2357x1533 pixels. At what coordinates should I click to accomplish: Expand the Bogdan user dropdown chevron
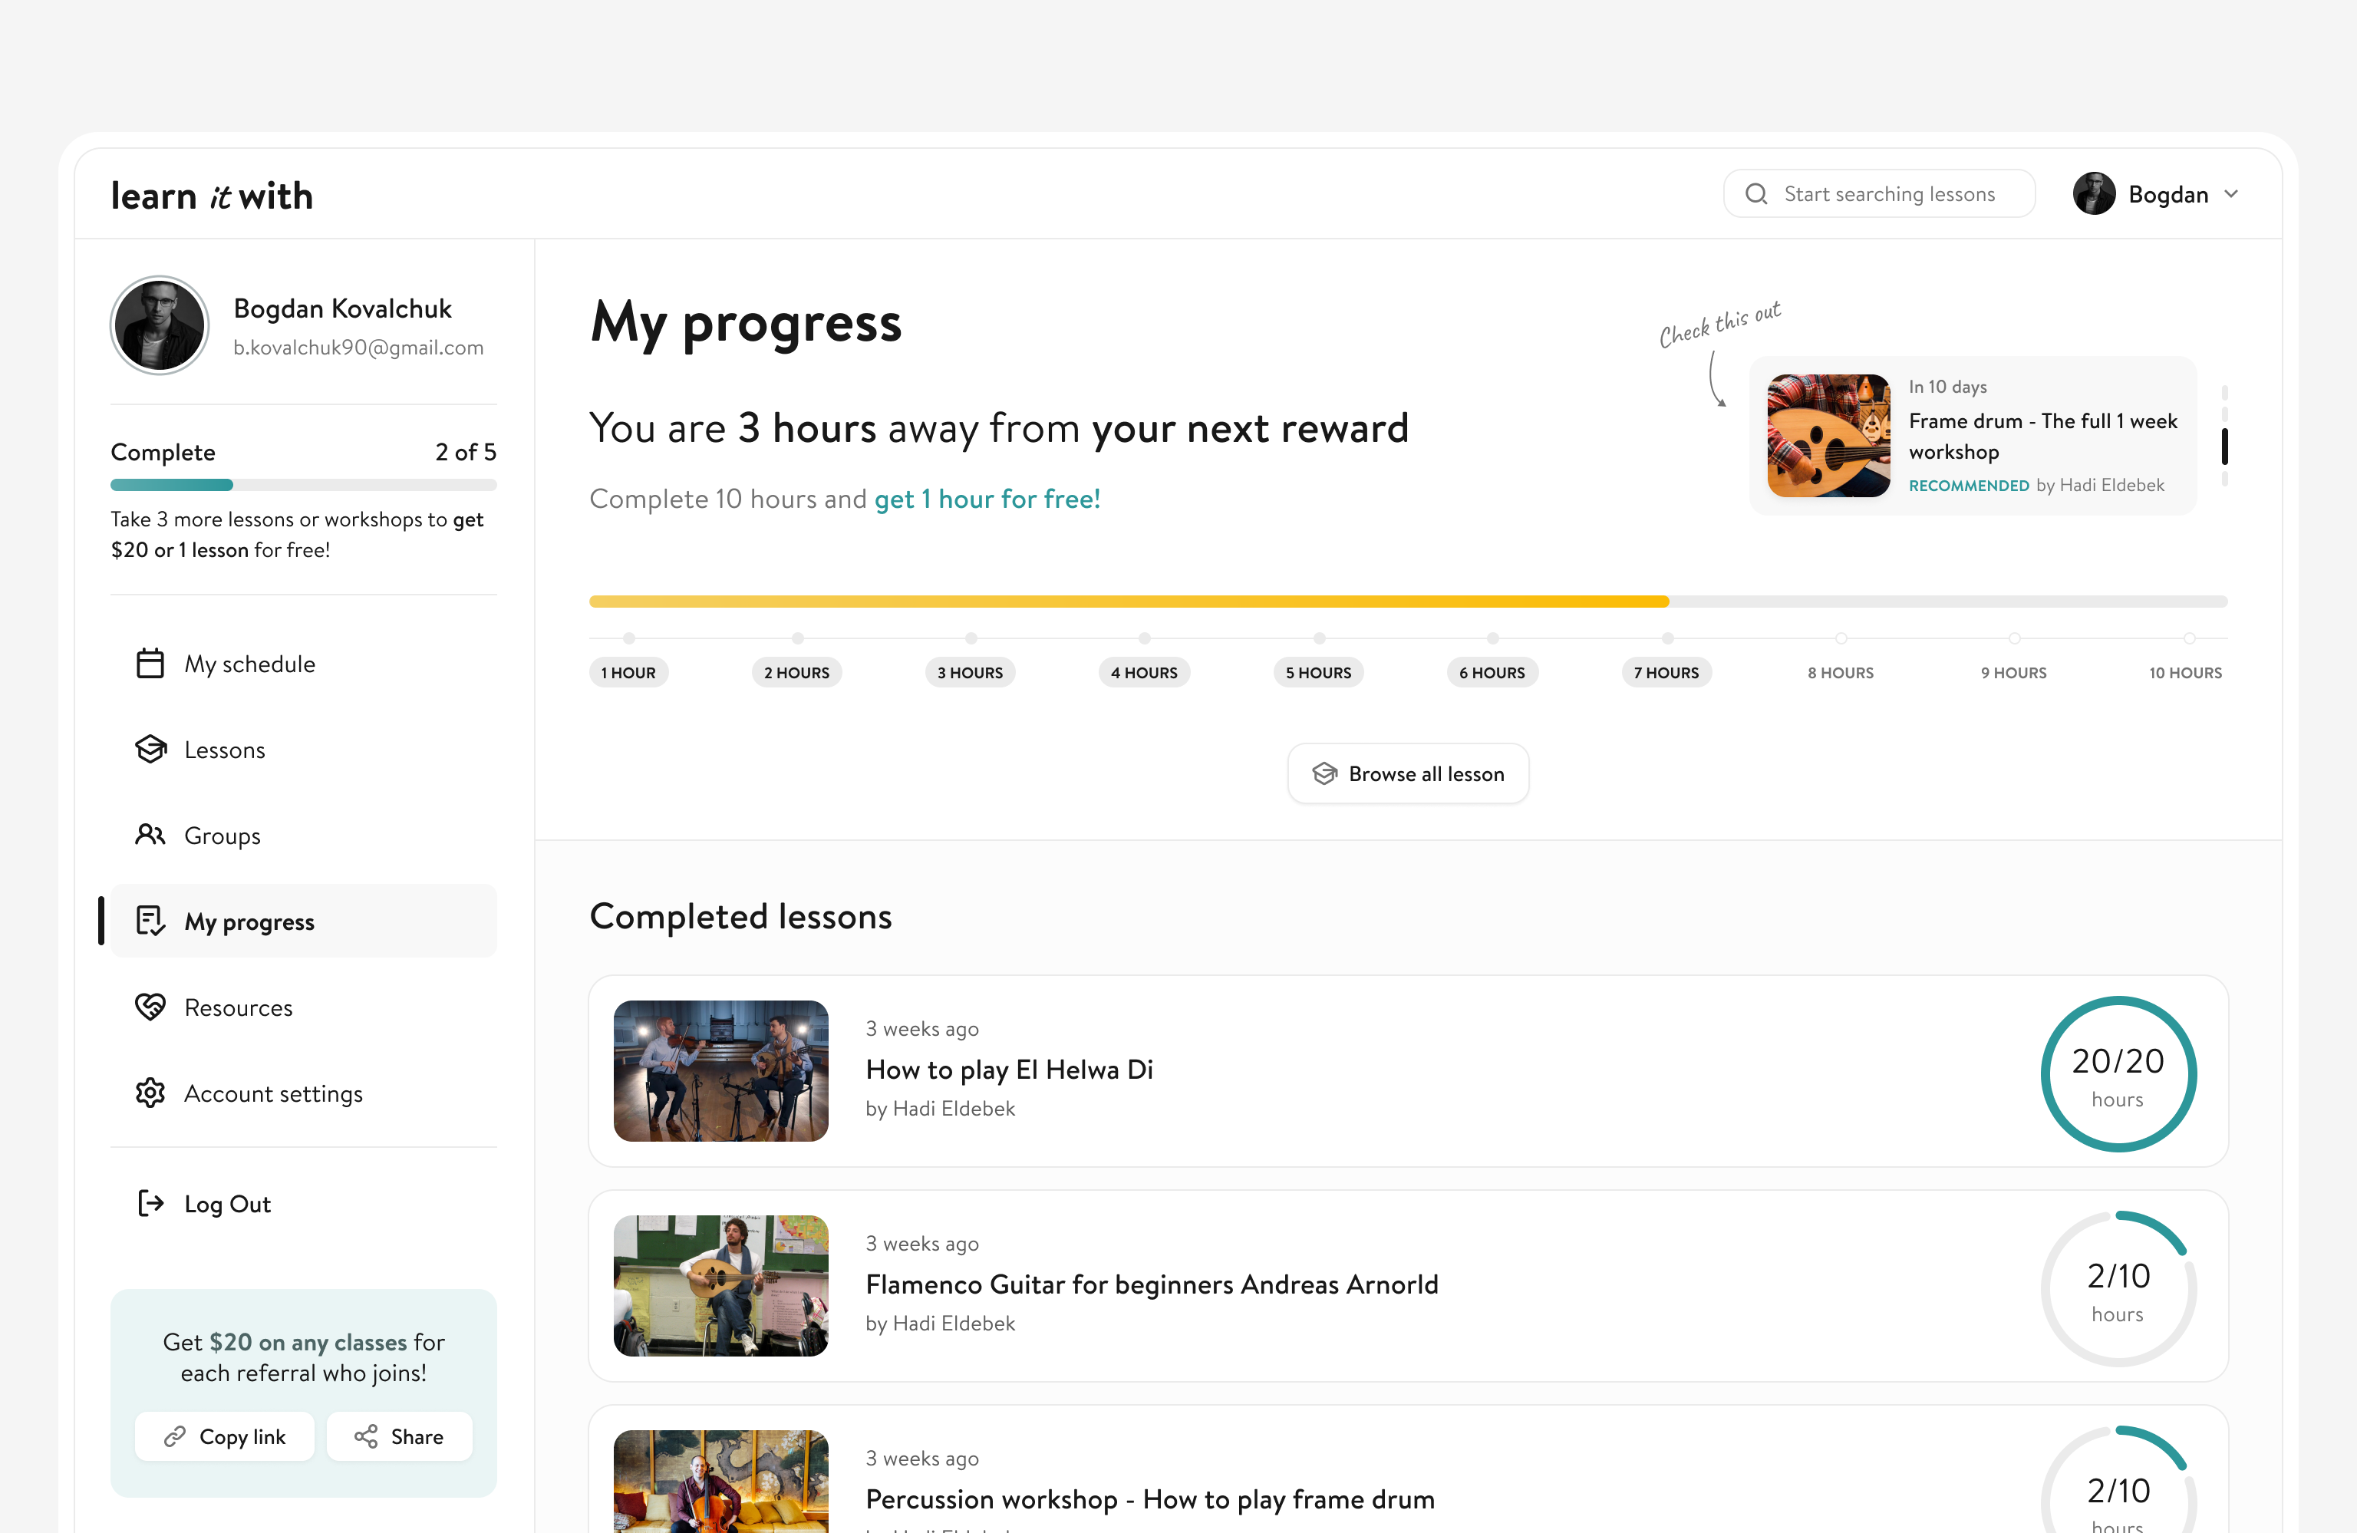click(x=2231, y=194)
